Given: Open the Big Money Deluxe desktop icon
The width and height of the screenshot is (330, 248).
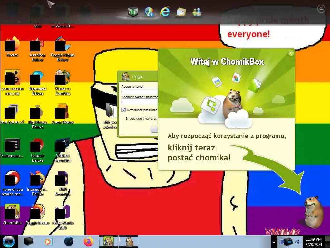Looking at the screenshot, I should (x=37, y=116).
